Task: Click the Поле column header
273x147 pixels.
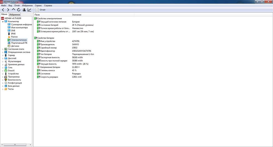Action: point(52,15)
